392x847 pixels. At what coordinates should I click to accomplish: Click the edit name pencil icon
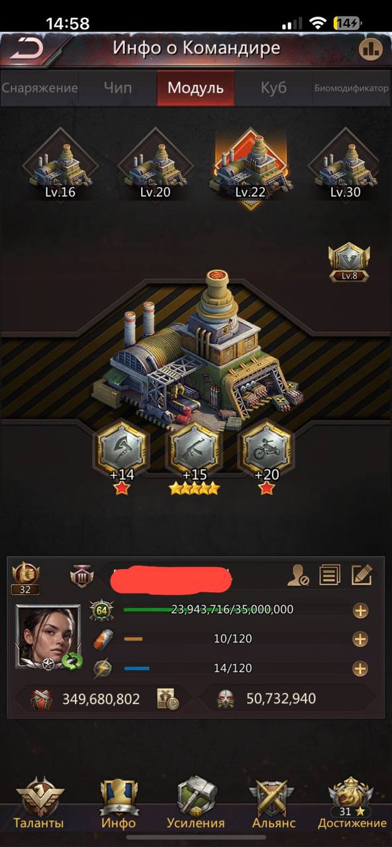[x=362, y=574]
